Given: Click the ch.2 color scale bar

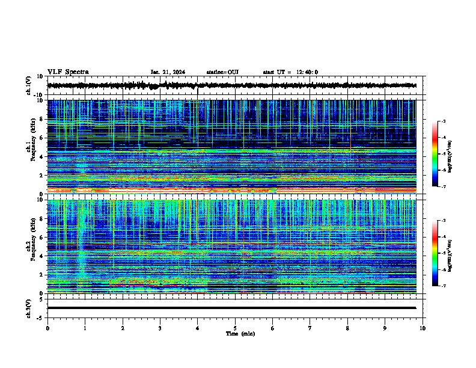Looking at the screenshot, I should pos(435,253).
